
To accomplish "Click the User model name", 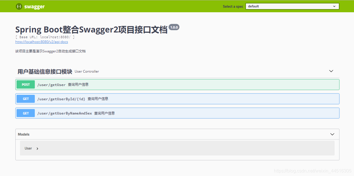I will pyautogui.click(x=28, y=148).
